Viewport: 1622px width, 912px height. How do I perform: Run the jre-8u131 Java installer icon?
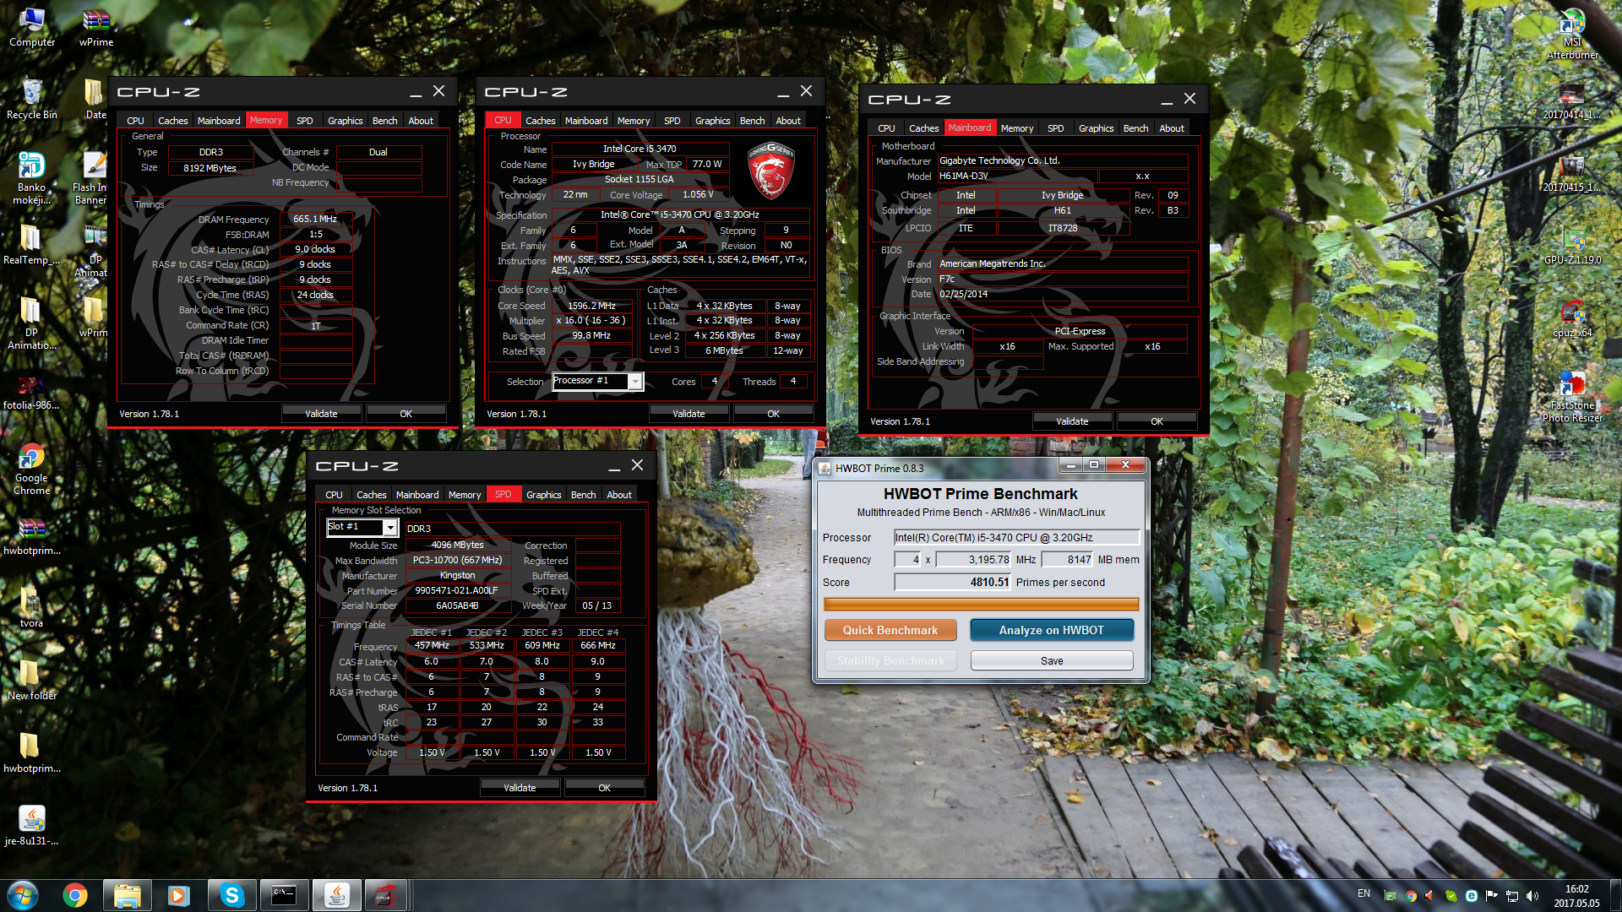31,827
